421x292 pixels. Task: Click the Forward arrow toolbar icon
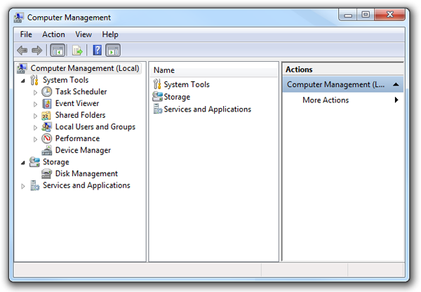(37, 51)
